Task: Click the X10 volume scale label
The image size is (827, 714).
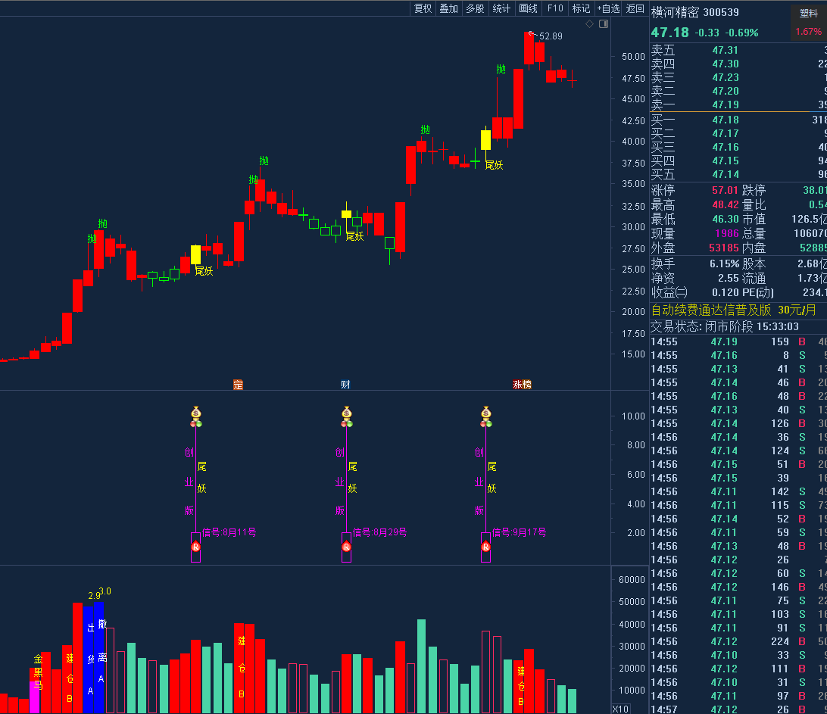Action: coord(620,709)
